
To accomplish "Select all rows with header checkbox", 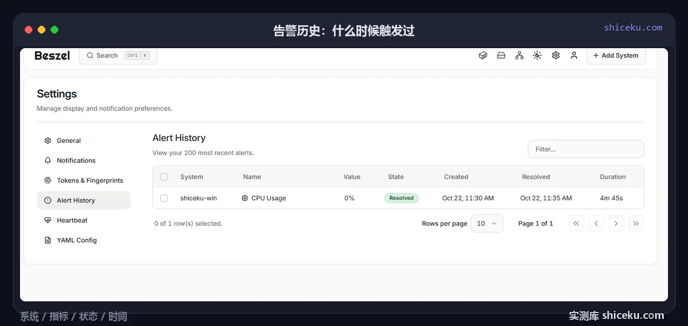I will click(164, 177).
